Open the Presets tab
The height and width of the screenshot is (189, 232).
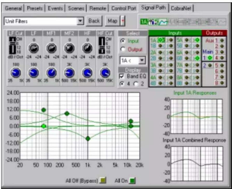click(x=35, y=8)
